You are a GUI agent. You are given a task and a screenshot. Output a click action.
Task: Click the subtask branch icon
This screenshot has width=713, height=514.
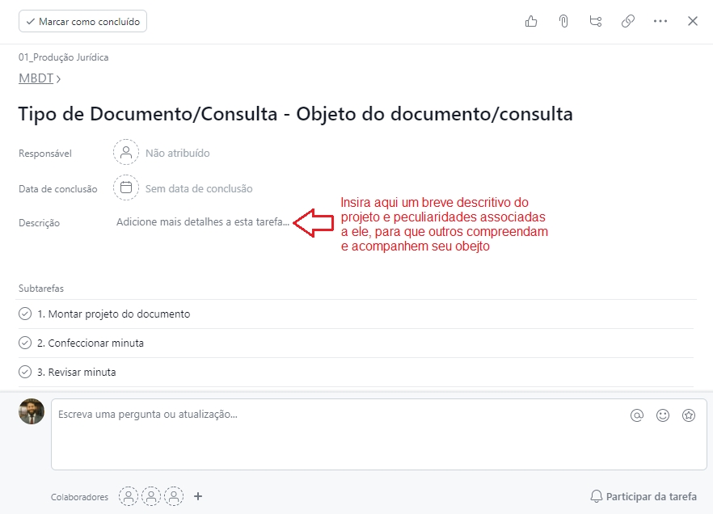pyautogui.click(x=596, y=22)
